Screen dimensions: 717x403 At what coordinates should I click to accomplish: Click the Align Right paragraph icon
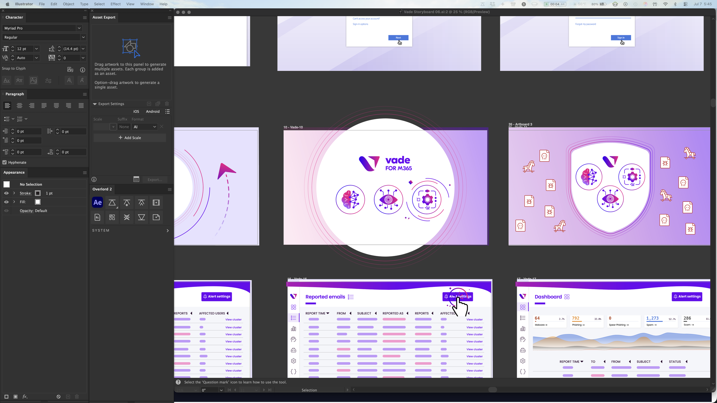32,105
